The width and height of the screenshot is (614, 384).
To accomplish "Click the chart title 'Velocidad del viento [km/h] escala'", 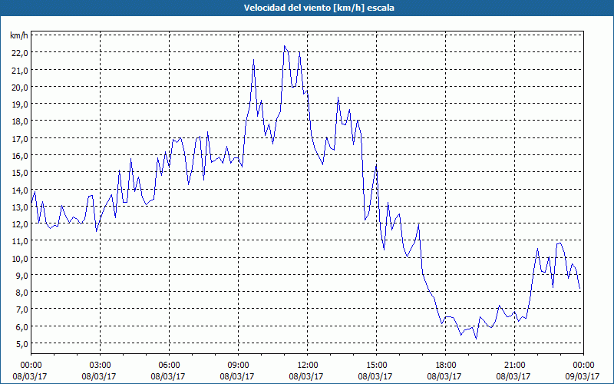I will point(319,8).
